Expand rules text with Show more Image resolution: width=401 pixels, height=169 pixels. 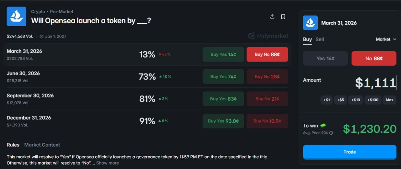pos(107,163)
